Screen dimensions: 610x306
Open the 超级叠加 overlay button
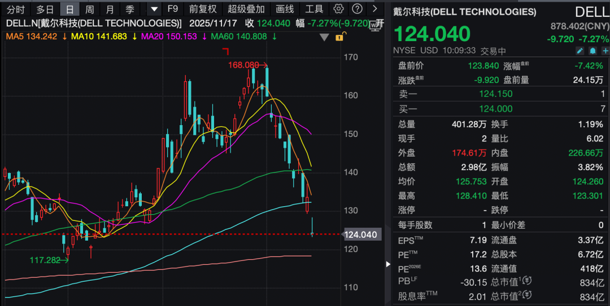[x=246, y=9]
